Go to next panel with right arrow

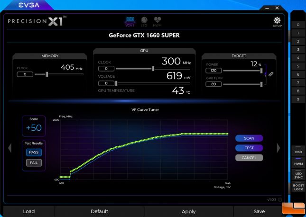[x=278, y=148]
